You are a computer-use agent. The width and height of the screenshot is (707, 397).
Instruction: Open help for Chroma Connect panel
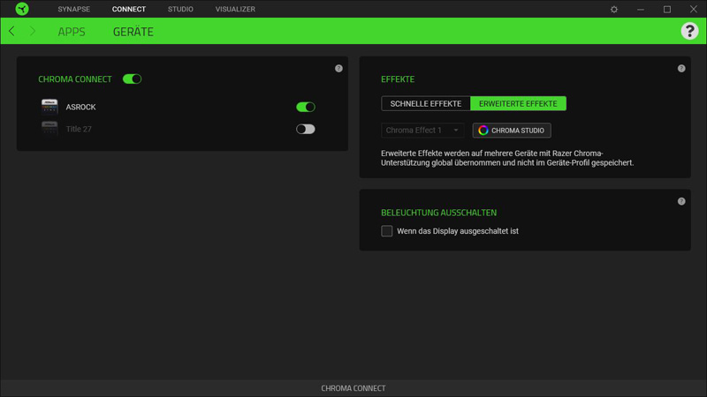tap(338, 69)
